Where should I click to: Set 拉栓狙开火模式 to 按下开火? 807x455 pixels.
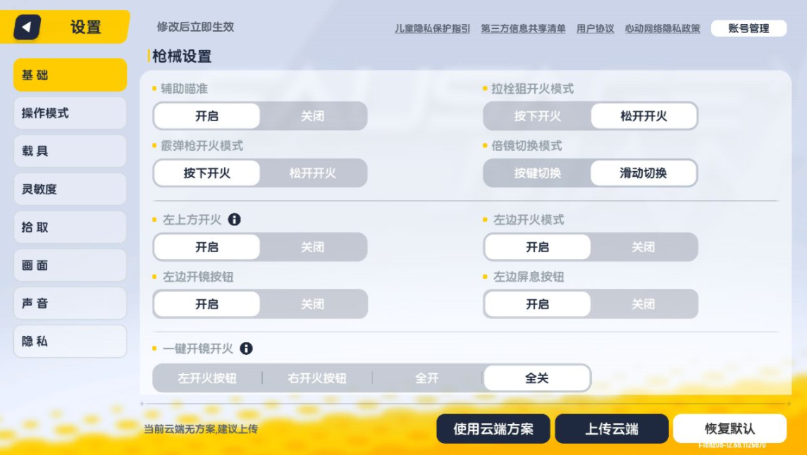tap(537, 116)
